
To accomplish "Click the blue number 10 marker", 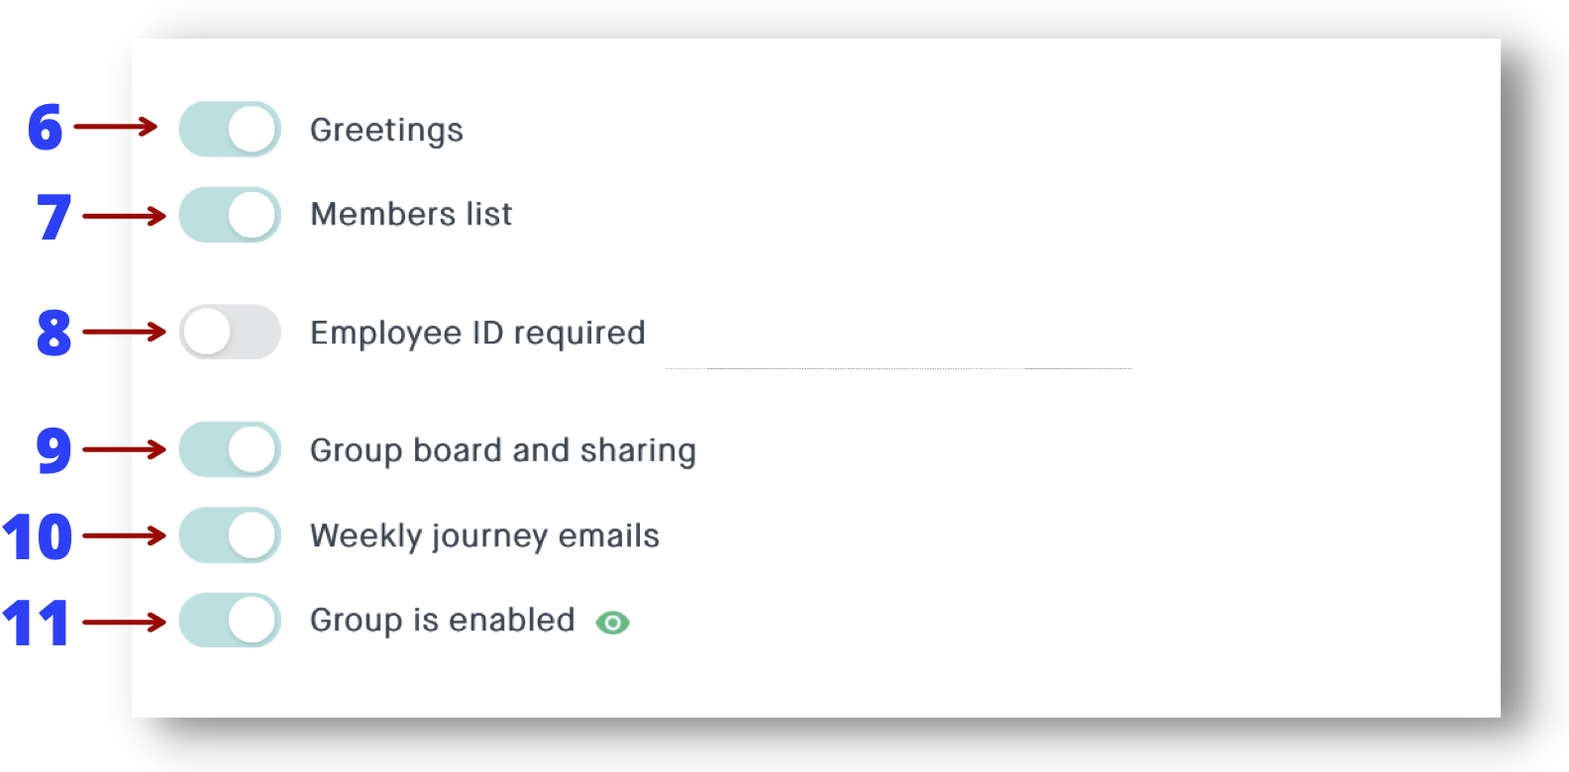I will (x=38, y=537).
